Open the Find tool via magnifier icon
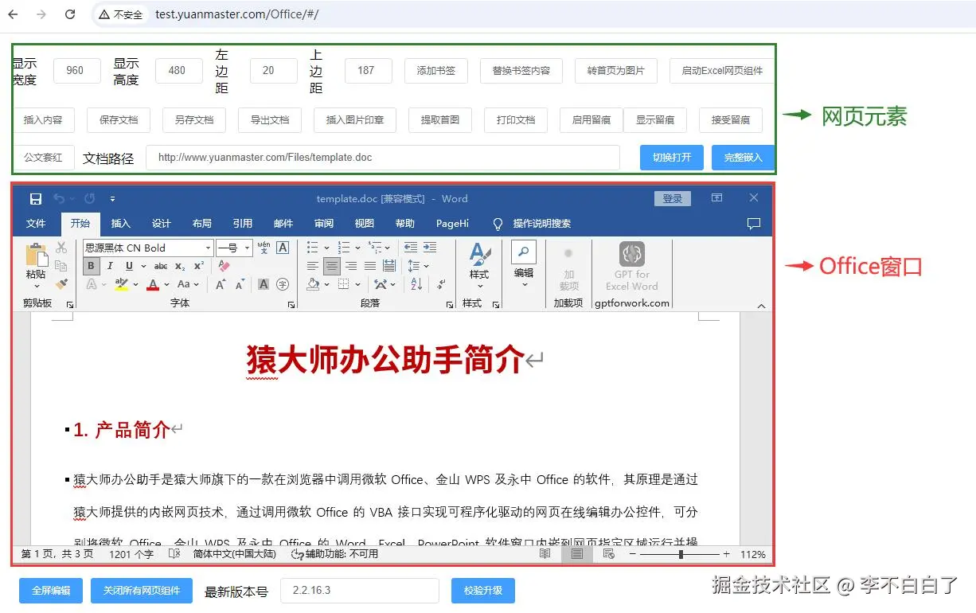This screenshot has height=613, width=976. [x=523, y=252]
